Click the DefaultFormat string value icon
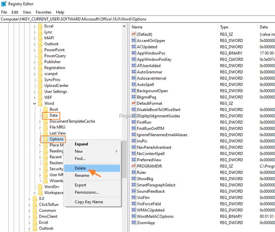 [134, 103]
